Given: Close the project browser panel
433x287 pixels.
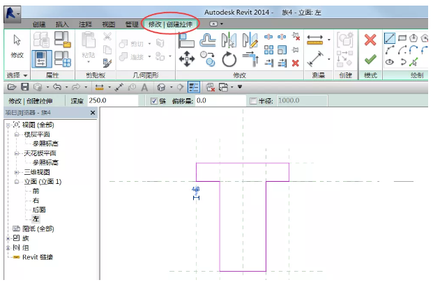Looking at the screenshot, I should [x=93, y=113].
